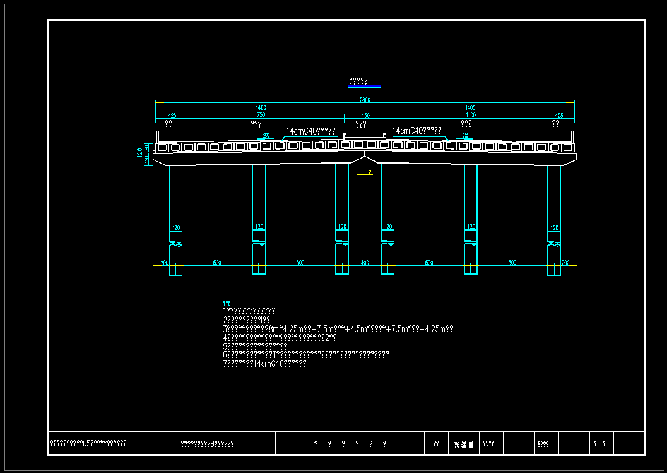Image resolution: width=667 pixels, height=473 pixels.
Task: Select the leftmost 200 bottom dimension
Action: [164, 263]
